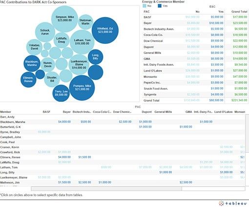The image size is (249, 207).
Task: Select the Long, Billy bubble
Action: tap(96, 57)
